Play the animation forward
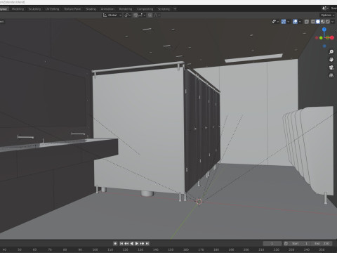The height and width of the screenshot is (253, 337). [x=137, y=244]
